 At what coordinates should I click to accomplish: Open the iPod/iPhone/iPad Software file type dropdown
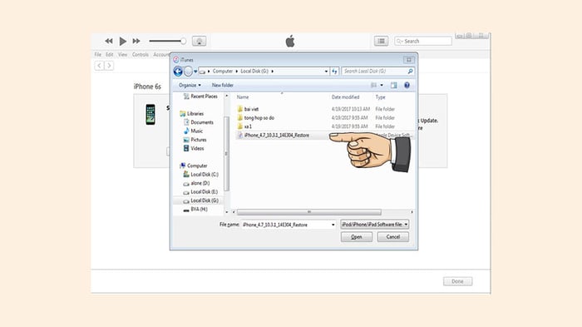(375, 225)
